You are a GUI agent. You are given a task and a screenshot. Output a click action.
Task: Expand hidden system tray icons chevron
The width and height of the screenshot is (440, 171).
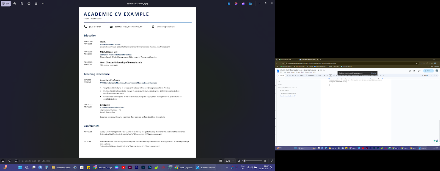click(x=227, y=167)
